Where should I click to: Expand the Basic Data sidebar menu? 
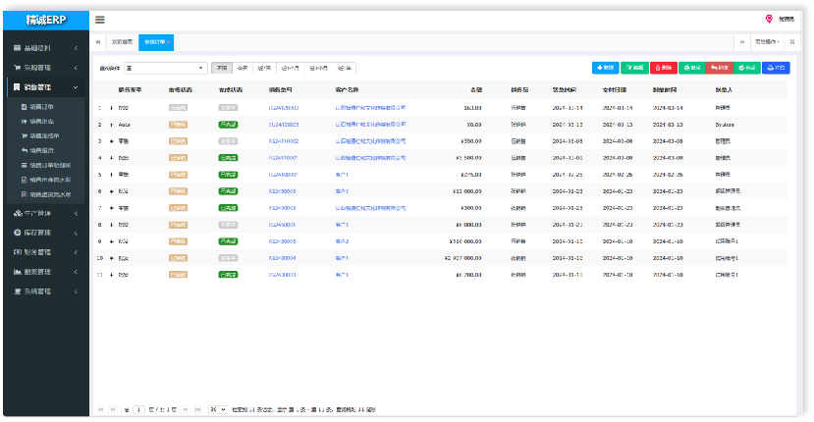click(x=46, y=48)
